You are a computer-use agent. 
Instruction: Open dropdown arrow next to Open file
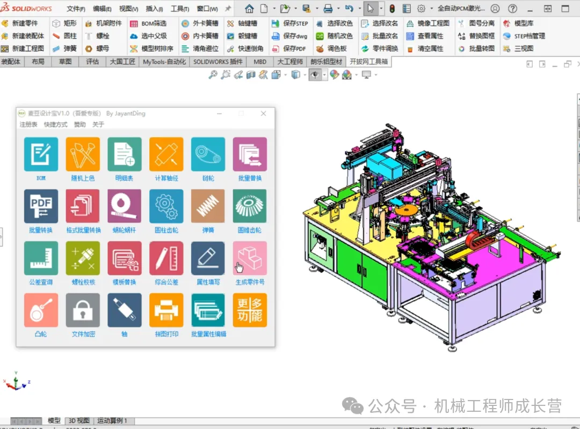pos(295,8)
